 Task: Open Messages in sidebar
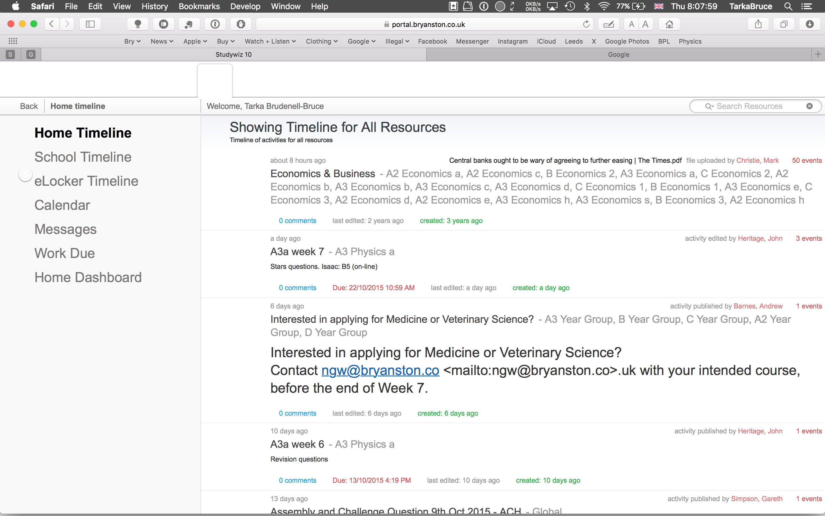[65, 229]
